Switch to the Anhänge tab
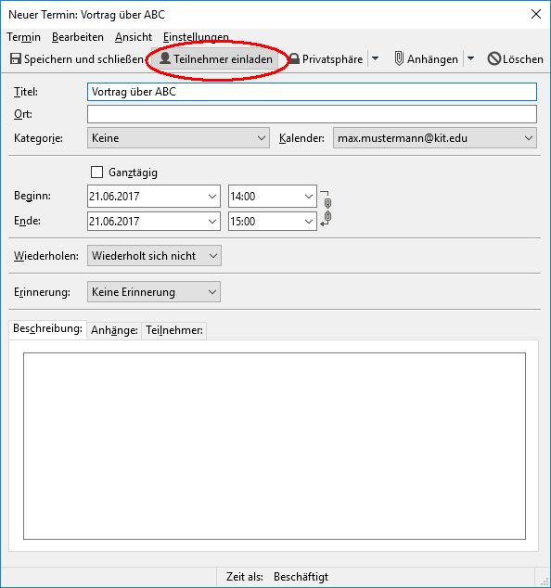551x588 pixels. [x=114, y=330]
